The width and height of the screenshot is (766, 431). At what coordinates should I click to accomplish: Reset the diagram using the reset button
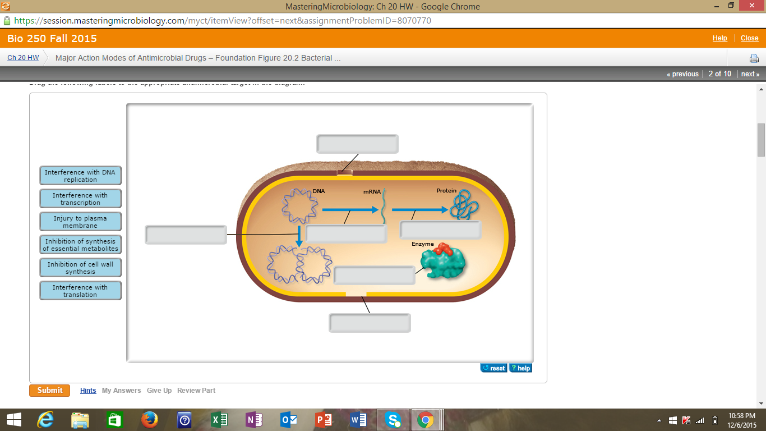point(492,368)
